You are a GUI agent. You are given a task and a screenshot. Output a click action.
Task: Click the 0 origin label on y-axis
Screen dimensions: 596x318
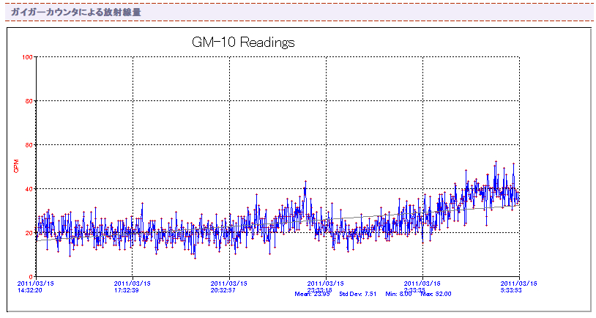31,277
